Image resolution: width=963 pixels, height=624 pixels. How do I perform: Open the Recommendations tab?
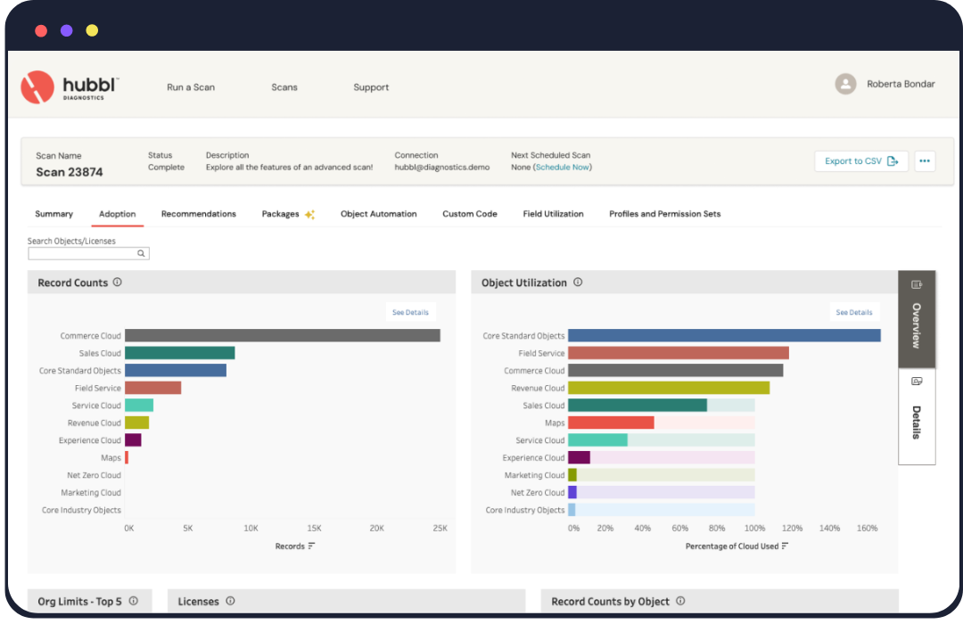coord(198,214)
